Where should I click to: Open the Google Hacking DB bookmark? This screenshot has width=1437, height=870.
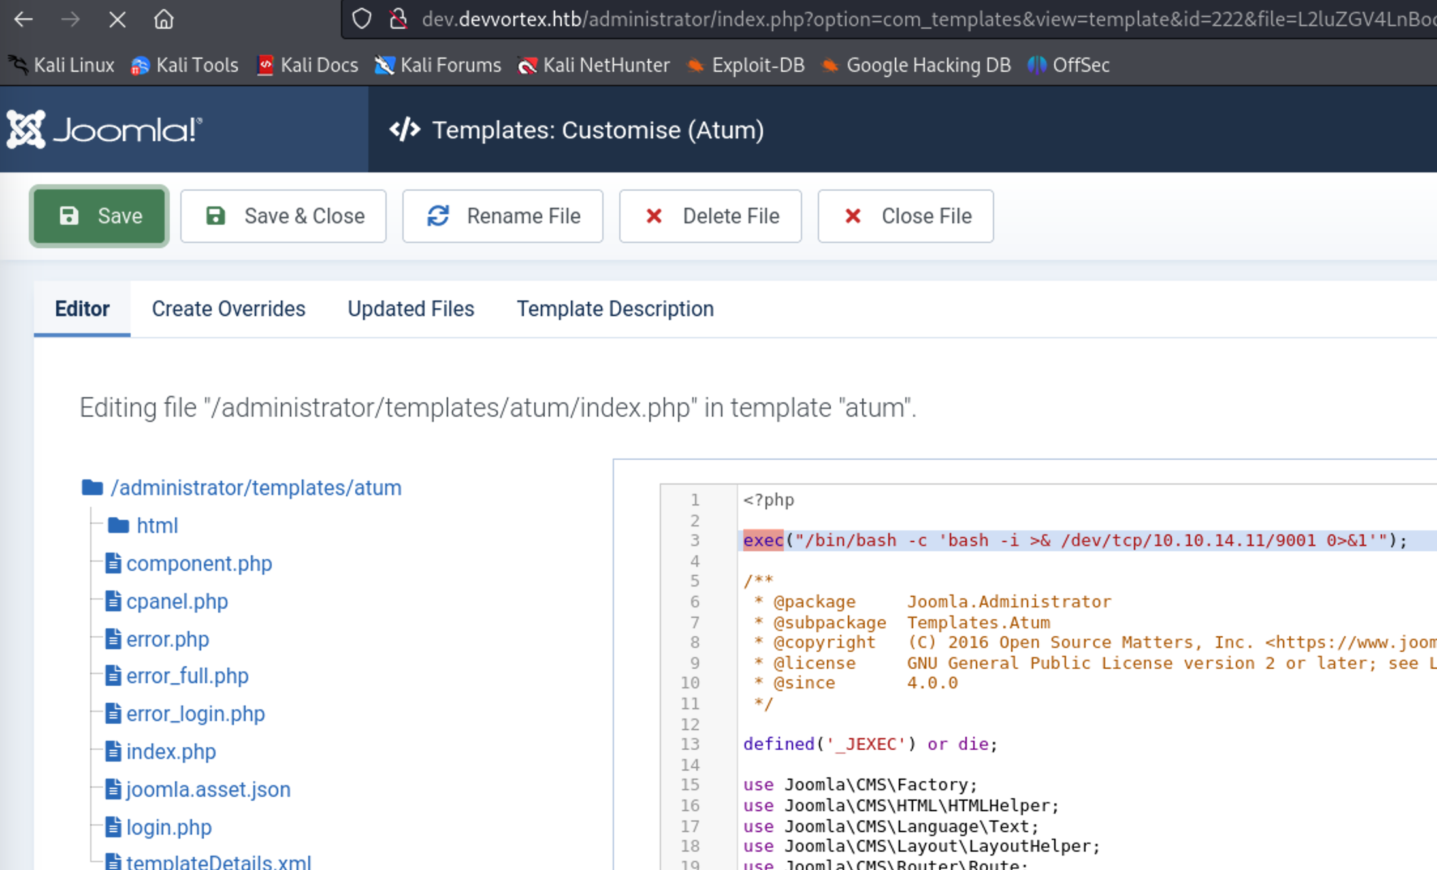click(x=916, y=65)
